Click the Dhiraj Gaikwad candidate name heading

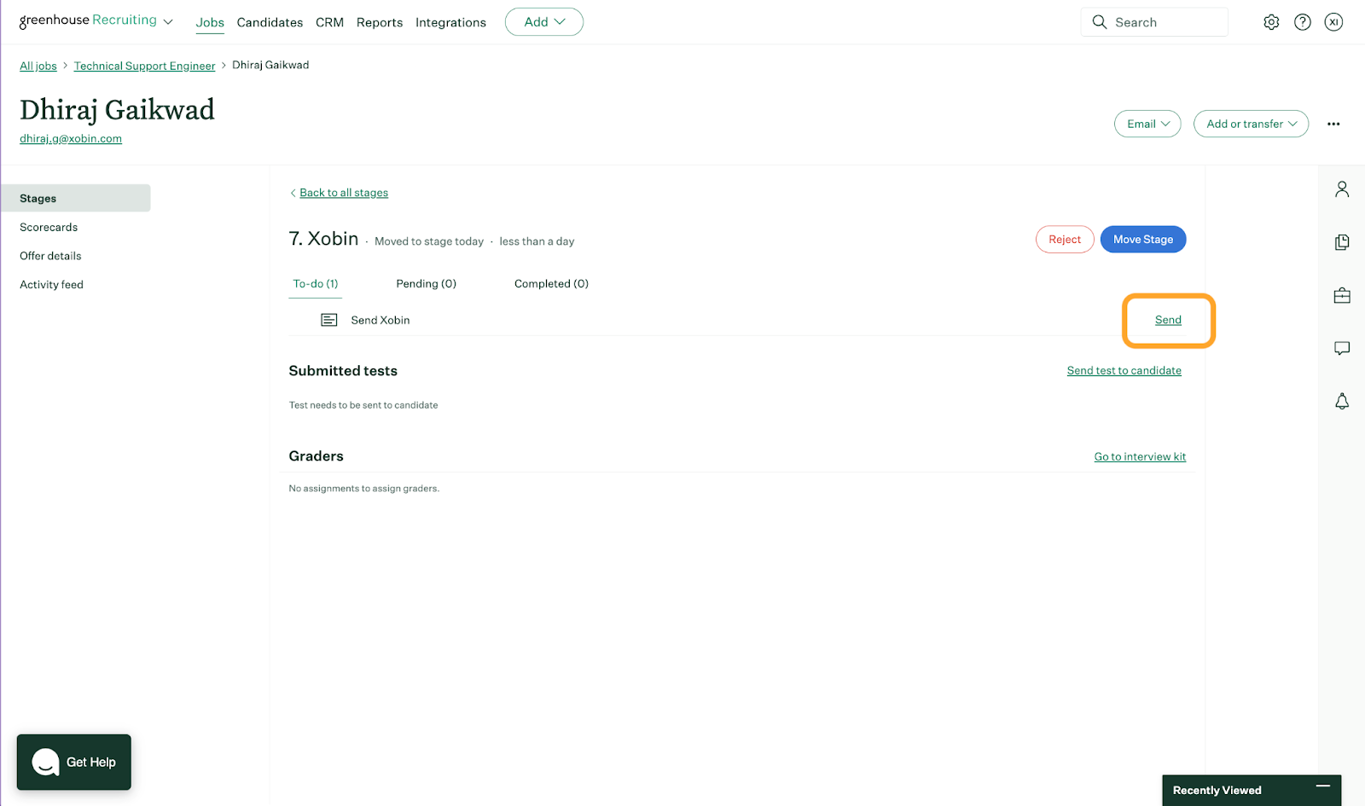[x=117, y=110]
